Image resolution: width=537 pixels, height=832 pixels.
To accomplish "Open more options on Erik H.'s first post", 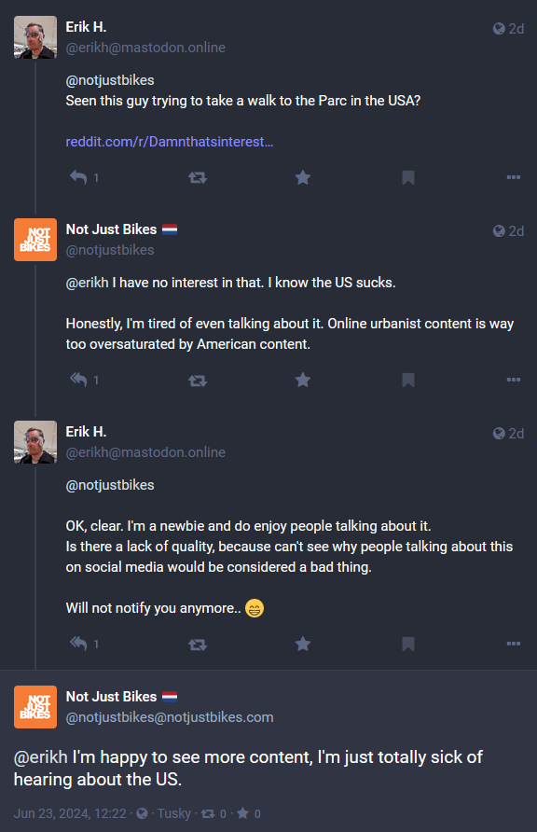I will click(x=513, y=177).
